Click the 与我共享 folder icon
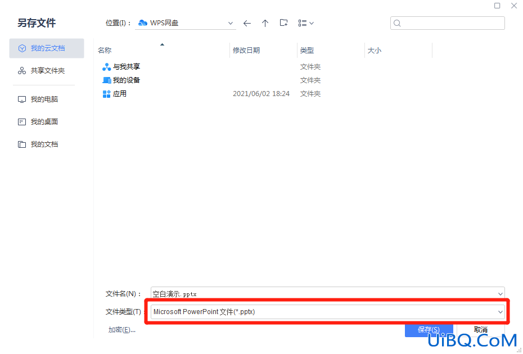Screen dimensions: 523x354 point(107,67)
